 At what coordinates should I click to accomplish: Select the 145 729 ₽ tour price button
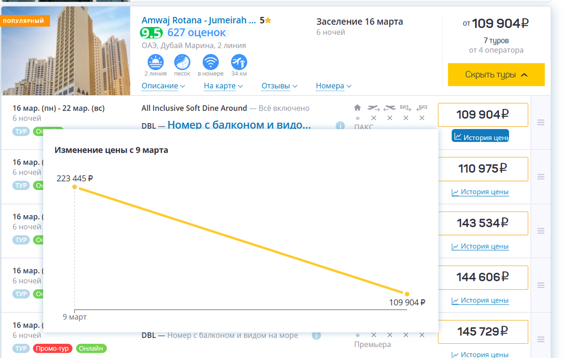[483, 331]
